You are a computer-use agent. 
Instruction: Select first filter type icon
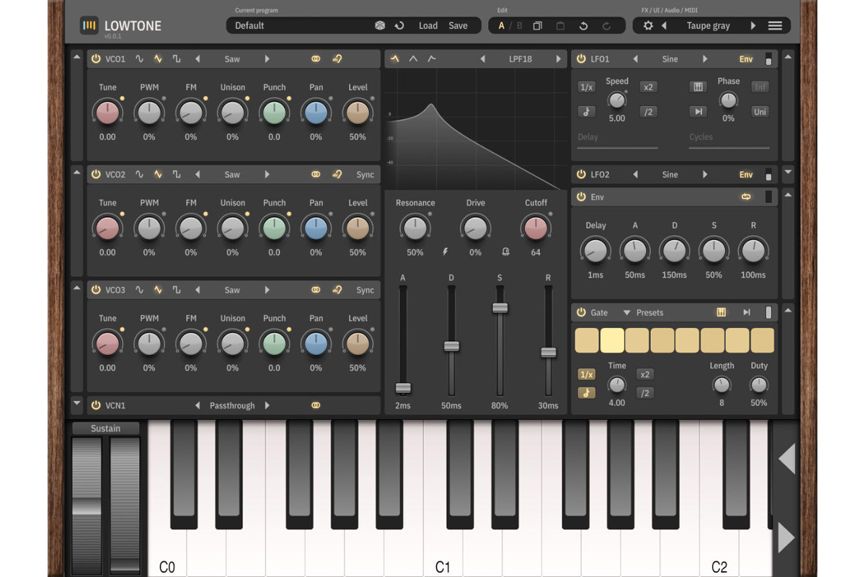click(x=395, y=59)
